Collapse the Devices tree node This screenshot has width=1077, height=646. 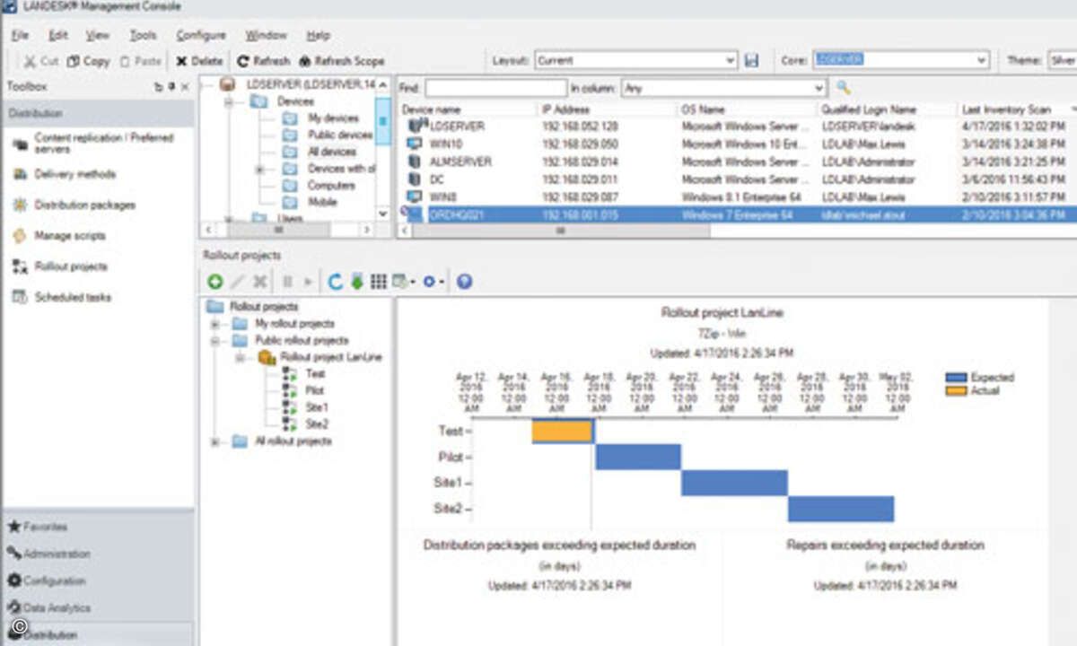[x=228, y=101]
